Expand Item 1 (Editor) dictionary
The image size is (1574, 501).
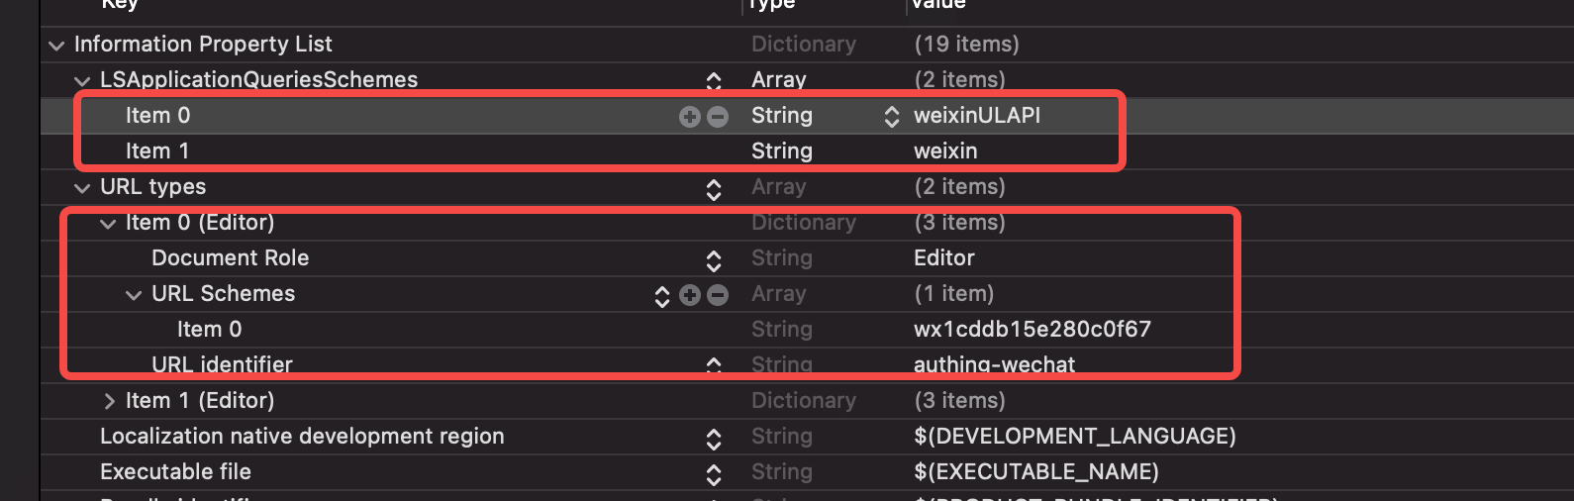coord(108,401)
